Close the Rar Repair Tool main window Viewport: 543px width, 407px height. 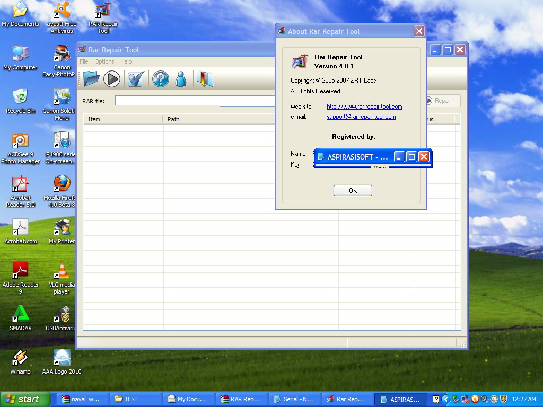tap(460, 50)
